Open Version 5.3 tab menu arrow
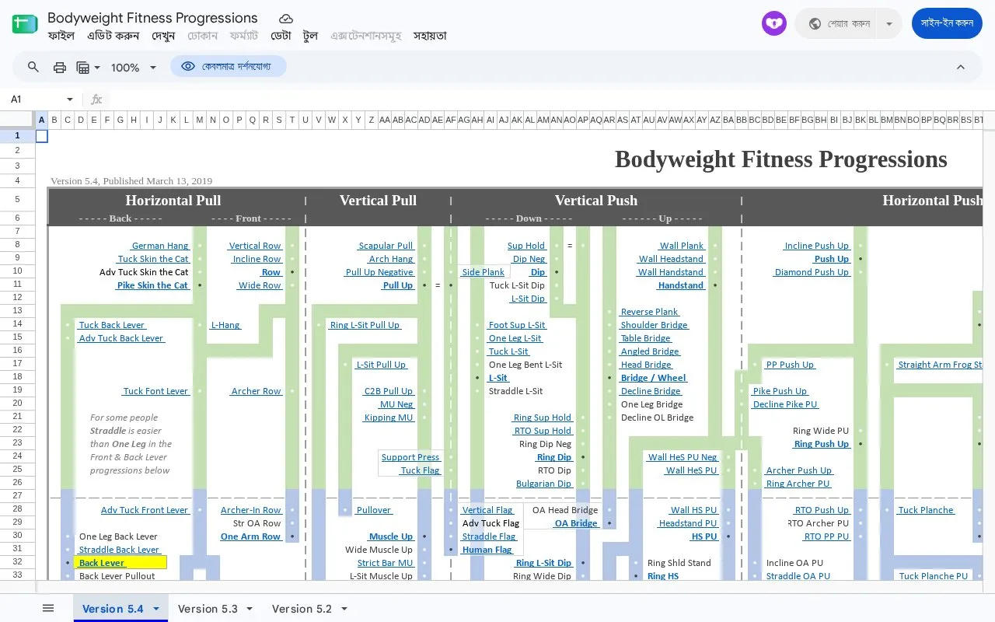995x622 pixels. [250, 609]
